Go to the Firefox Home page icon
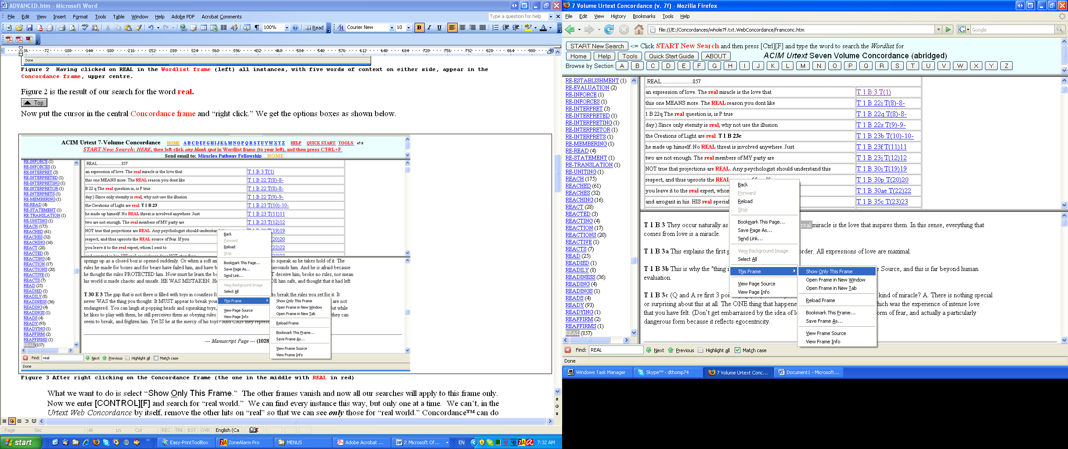 point(639,29)
